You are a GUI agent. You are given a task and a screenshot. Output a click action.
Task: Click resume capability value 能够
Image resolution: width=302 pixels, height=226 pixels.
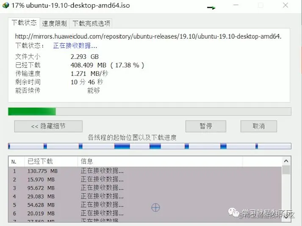click(94, 90)
